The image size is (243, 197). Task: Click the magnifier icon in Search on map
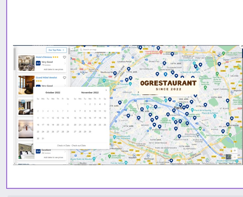pos(81,50)
